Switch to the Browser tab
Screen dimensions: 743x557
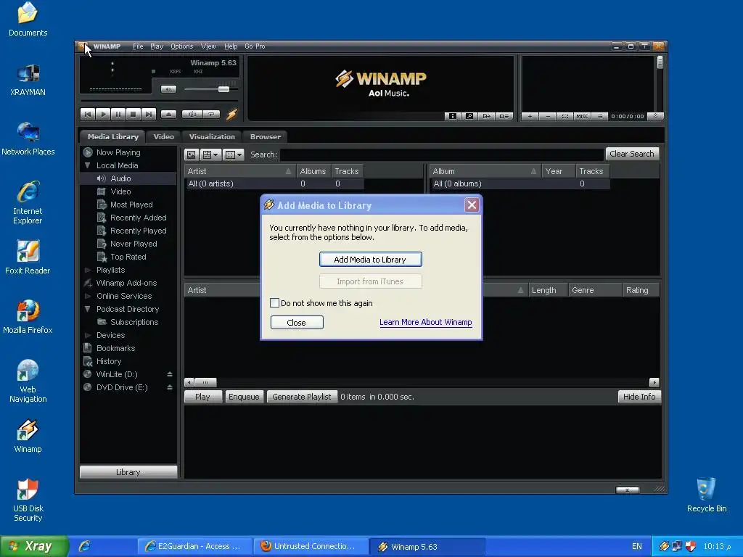tap(266, 136)
